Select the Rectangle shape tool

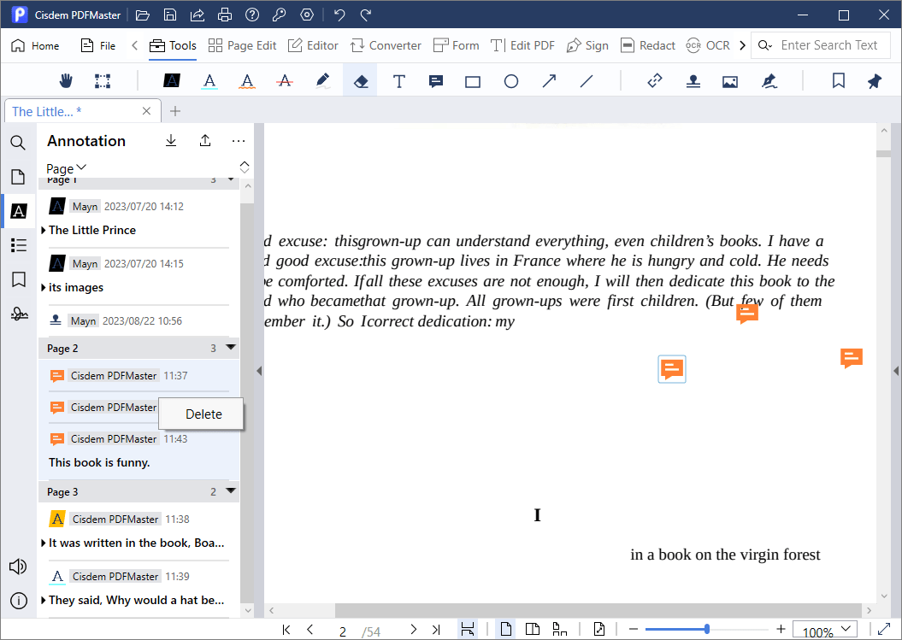(x=473, y=82)
